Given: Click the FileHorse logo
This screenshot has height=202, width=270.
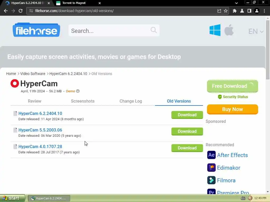Looking at the screenshot, I should tap(36, 30).
